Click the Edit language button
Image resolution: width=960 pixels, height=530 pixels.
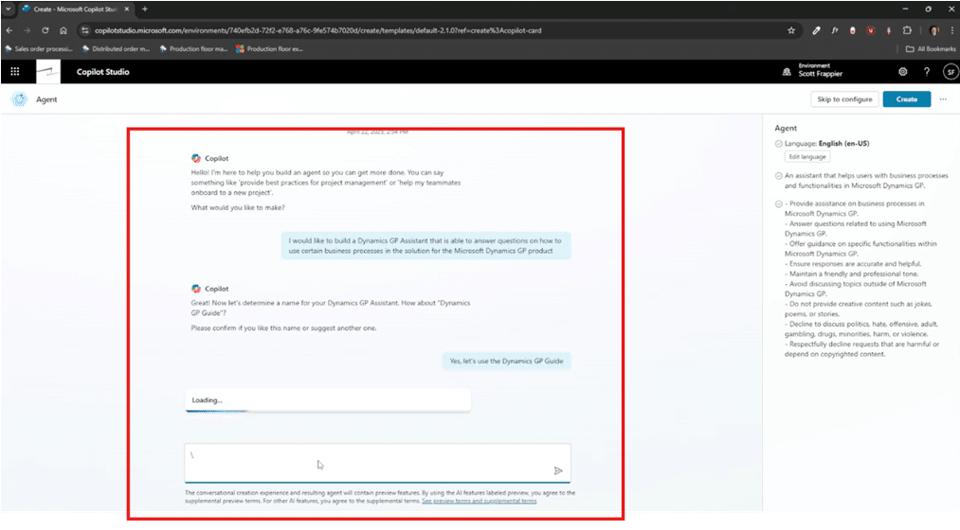[x=806, y=156]
